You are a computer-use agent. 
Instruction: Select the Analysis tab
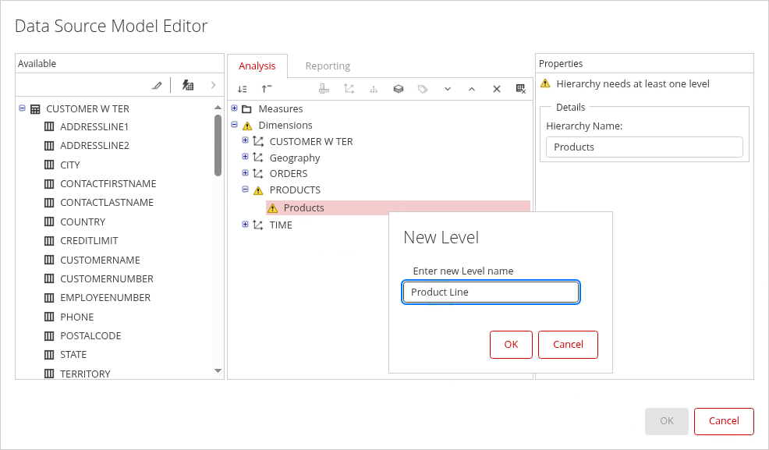click(x=257, y=66)
